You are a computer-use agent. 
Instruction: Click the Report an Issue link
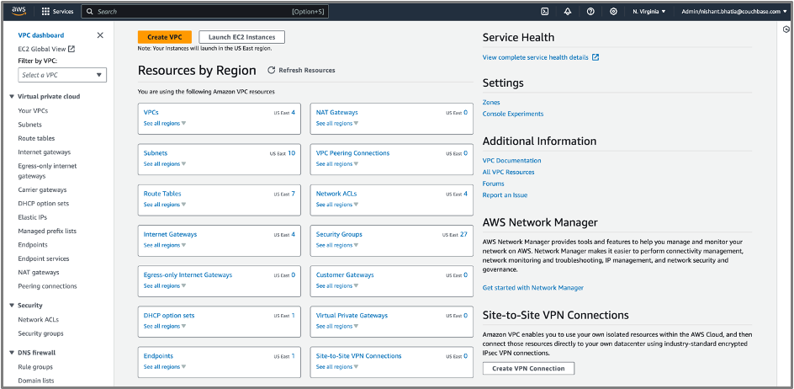tap(505, 195)
